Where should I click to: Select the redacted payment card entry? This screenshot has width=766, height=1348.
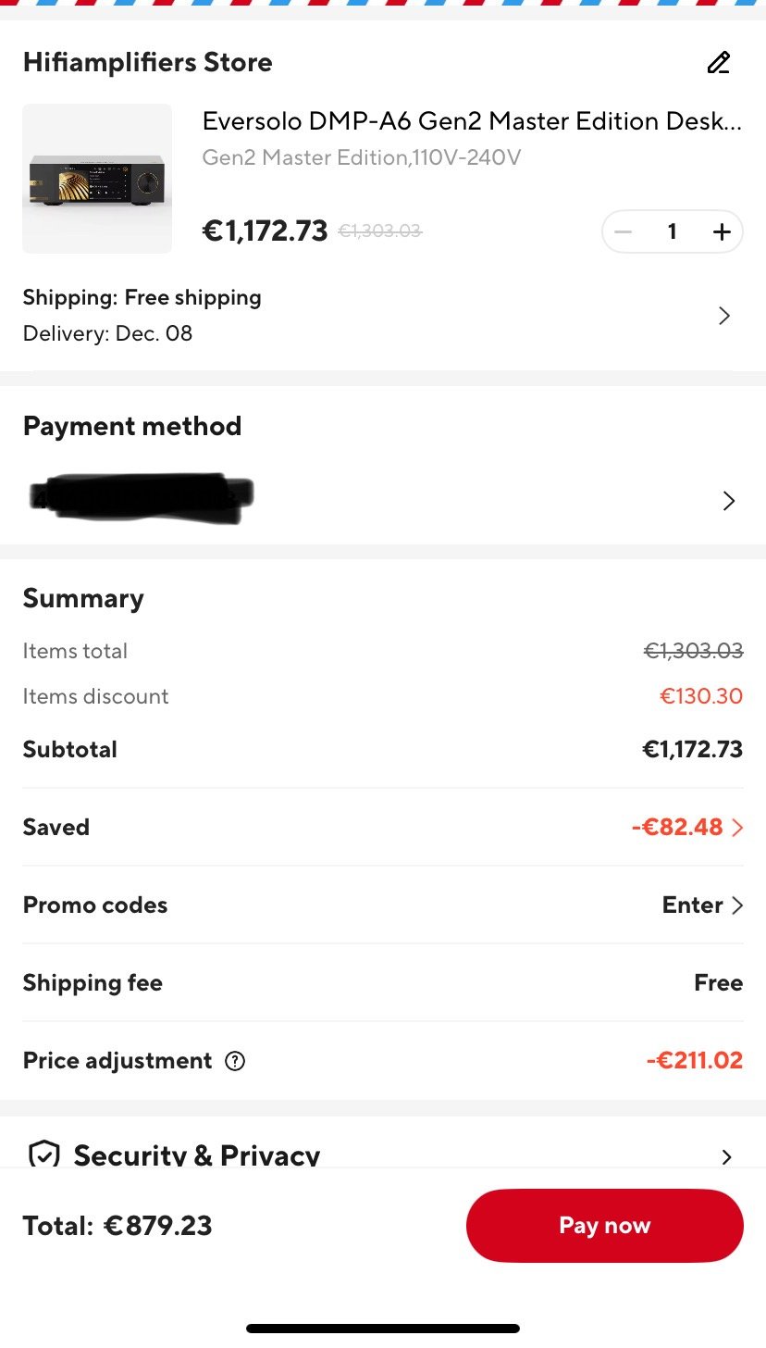pos(141,498)
